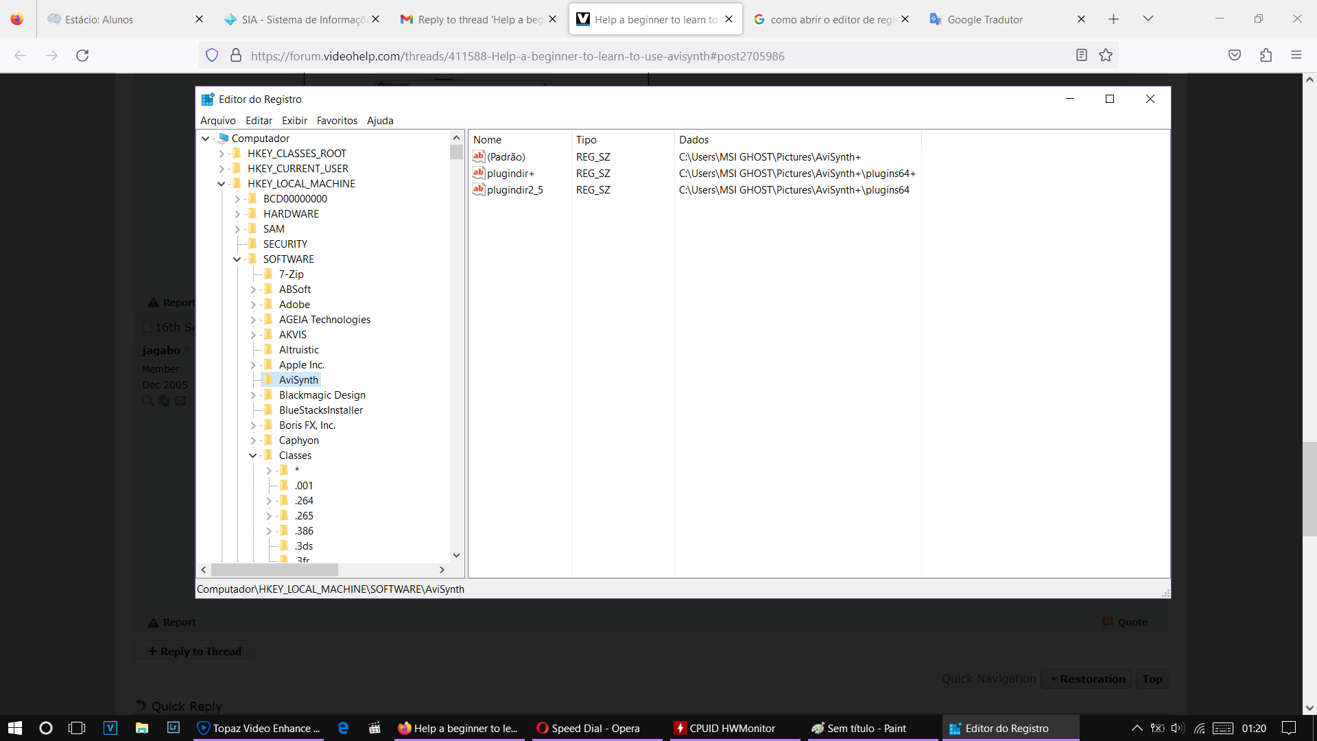The height and width of the screenshot is (741, 1317).
Task: Expand the .264 class key
Action: (x=268, y=501)
